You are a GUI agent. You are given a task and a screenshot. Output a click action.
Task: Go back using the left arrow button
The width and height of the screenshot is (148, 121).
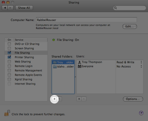(5, 8)
